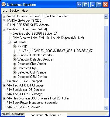Expand Windows Detected Vender node

[14, 55]
